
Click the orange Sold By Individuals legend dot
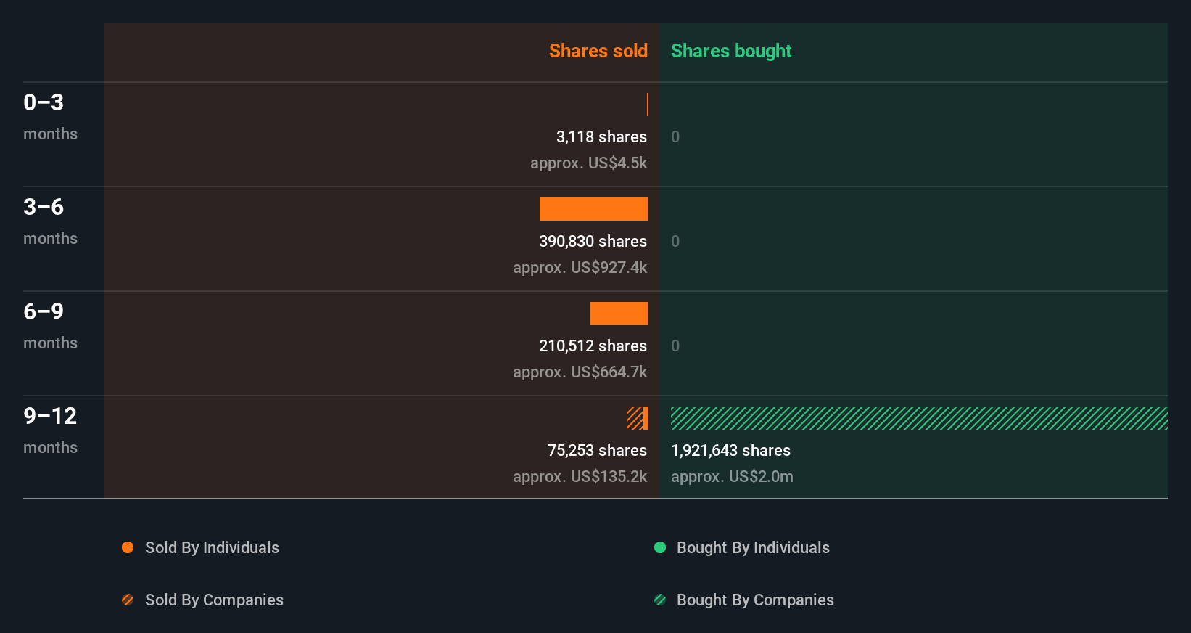point(128,547)
